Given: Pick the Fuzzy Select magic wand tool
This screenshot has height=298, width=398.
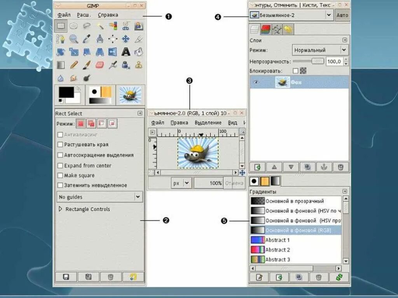Looking at the screenshot, I should click(x=100, y=26).
